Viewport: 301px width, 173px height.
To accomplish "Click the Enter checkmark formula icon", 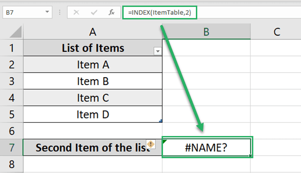I will click(x=94, y=12).
